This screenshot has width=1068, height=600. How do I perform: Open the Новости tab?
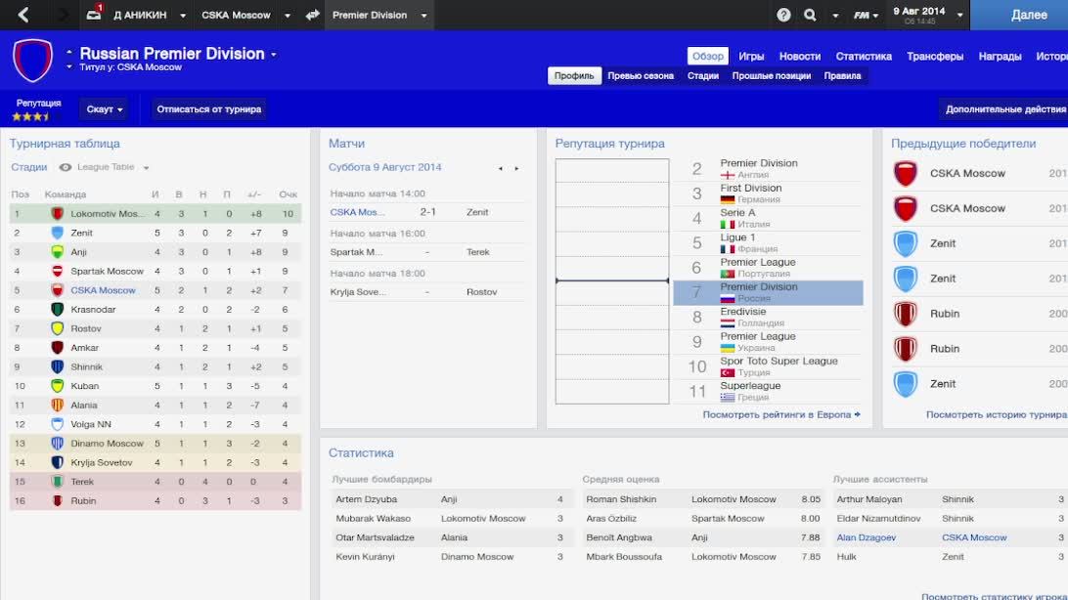click(800, 57)
